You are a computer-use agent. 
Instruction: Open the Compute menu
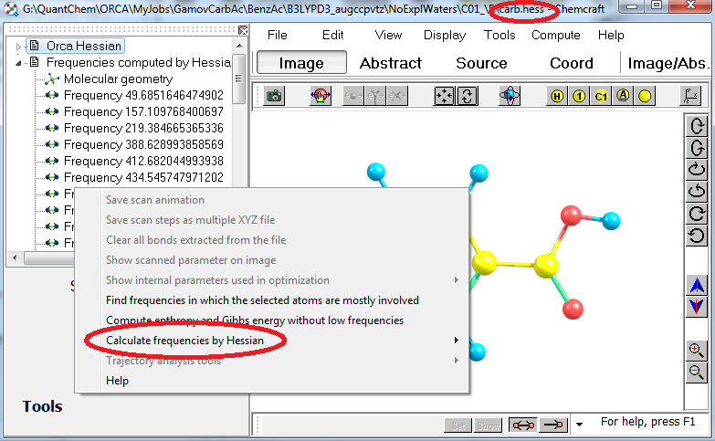555,35
